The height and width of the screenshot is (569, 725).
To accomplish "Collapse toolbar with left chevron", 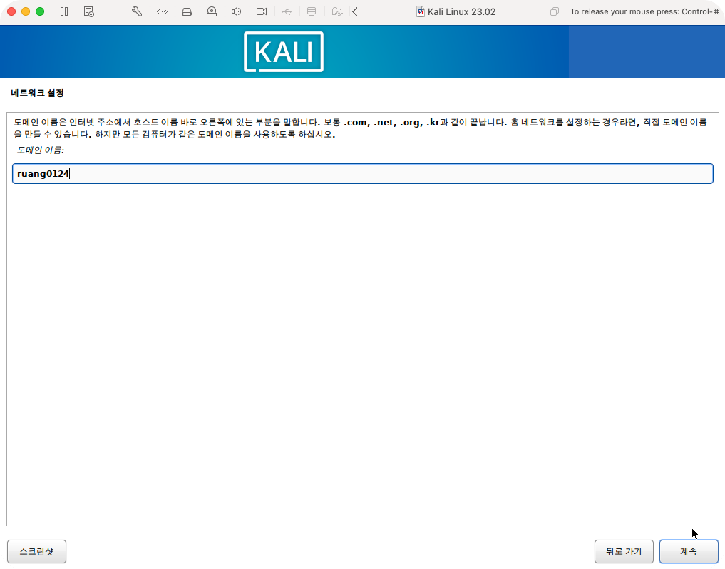I will tap(355, 11).
